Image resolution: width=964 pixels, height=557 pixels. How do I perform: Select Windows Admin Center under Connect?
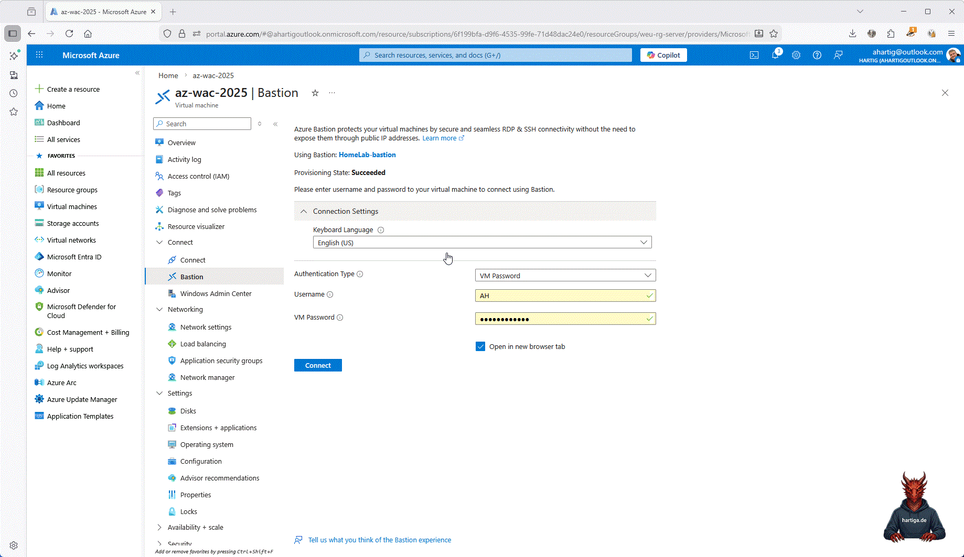(x=216, y=293)
